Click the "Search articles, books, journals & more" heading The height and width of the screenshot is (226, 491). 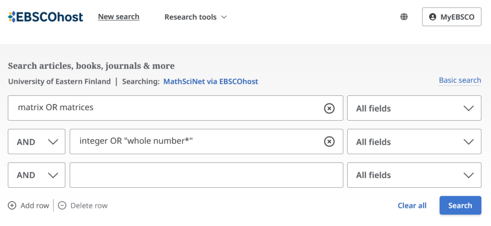coord(91,66)
